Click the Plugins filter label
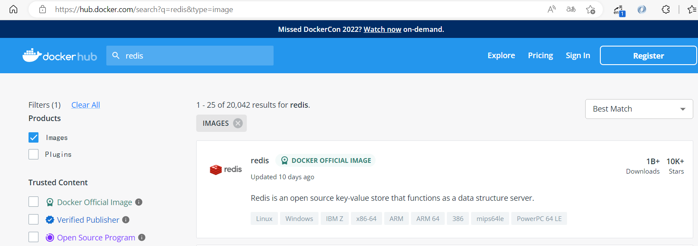Screen dimensions: 698x246 [58, 154]
